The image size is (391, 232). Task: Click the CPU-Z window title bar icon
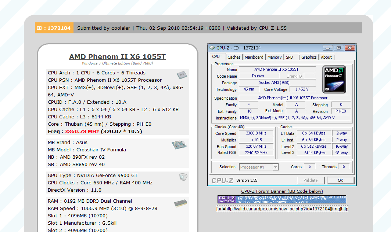point(212,48)
